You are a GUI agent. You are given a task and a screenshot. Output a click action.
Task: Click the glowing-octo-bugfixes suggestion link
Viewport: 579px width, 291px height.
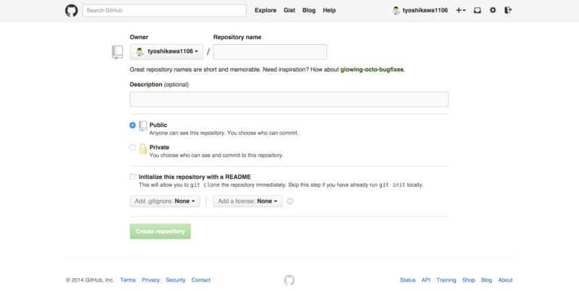(372, 69)
